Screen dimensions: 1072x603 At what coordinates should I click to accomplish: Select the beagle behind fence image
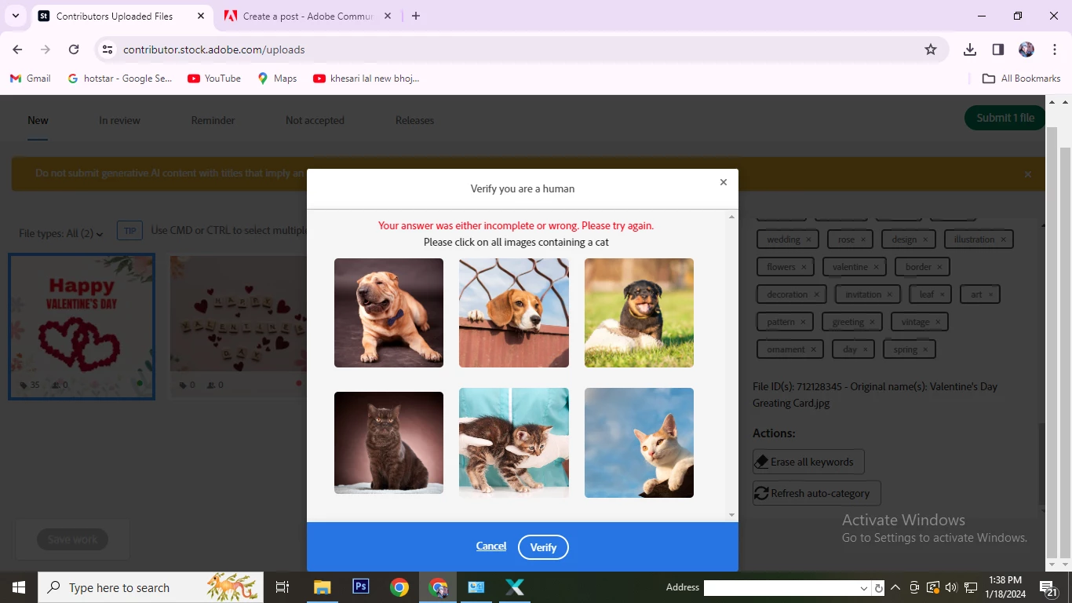(514, 312)
